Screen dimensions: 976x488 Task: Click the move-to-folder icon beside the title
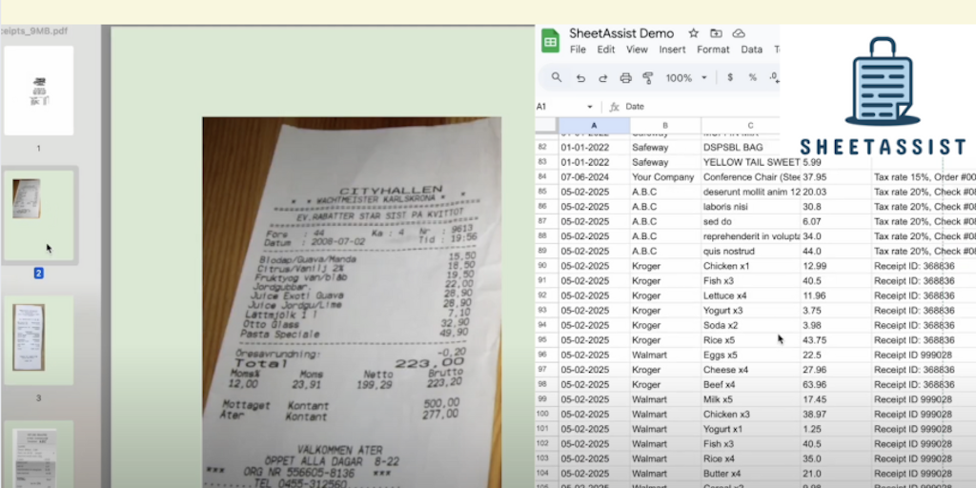(x=717, y=33)
